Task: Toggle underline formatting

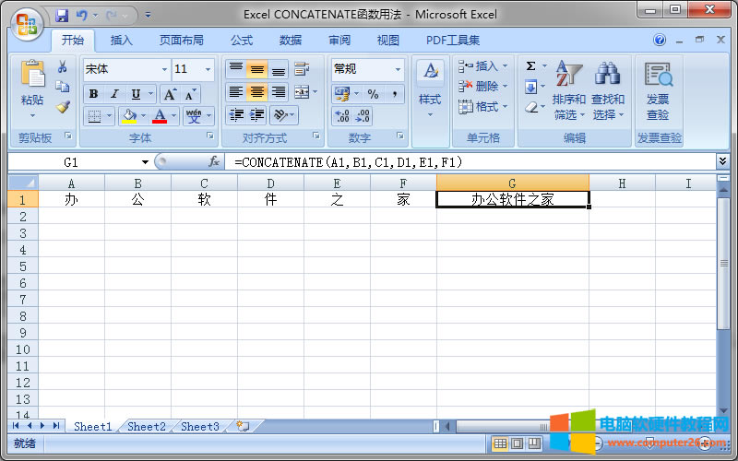Action: click(x=136, y=94)
